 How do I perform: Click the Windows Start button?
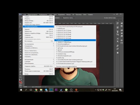[x=21, y=90]
